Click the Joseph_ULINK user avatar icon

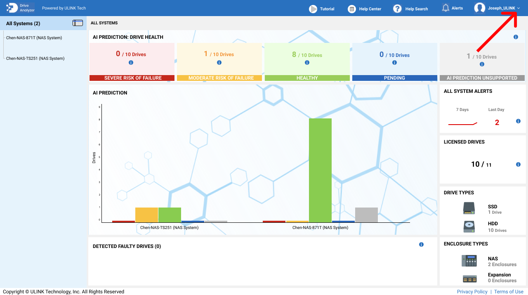[x=480, y=8]
